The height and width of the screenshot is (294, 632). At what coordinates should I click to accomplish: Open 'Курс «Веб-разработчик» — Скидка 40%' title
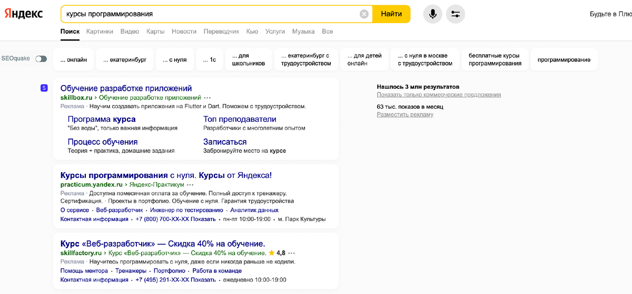coord(163,244)
